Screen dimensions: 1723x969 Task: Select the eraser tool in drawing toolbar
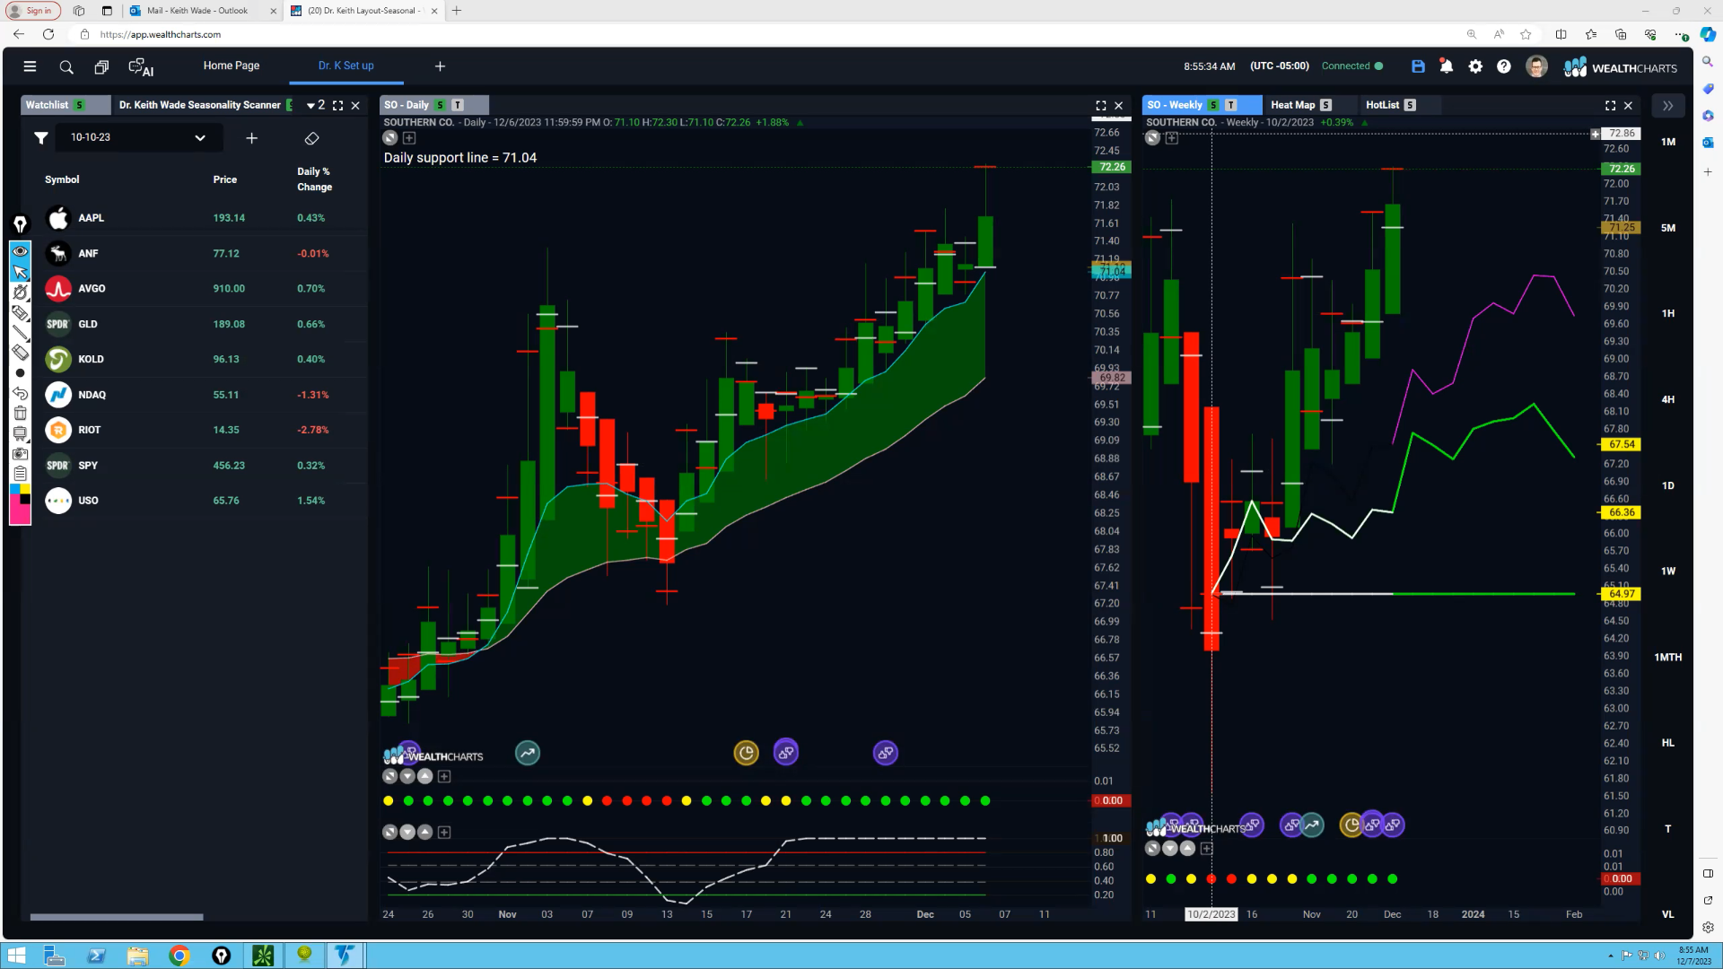pos(20,352)
